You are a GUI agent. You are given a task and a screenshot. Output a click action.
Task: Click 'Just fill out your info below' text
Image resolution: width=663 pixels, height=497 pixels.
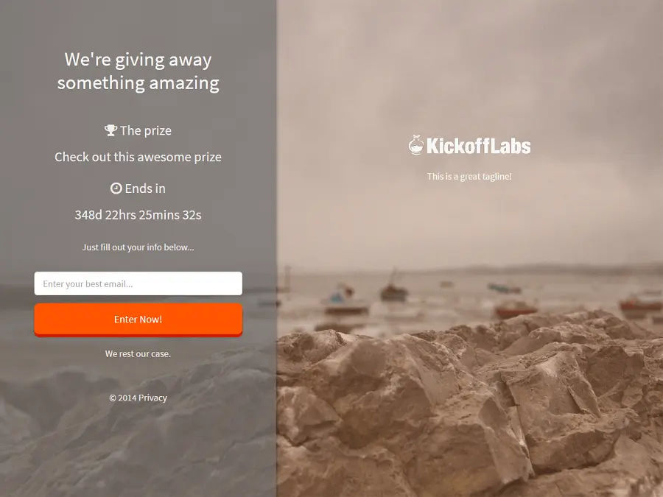pos(138,247)
